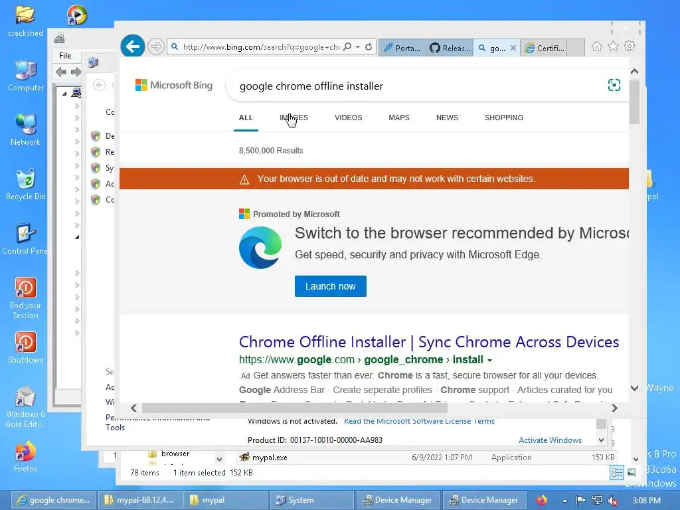Collapse the root node in Device Manager tree
The height and width of the screenshot is (510, 680).
[x=64, y=93]
